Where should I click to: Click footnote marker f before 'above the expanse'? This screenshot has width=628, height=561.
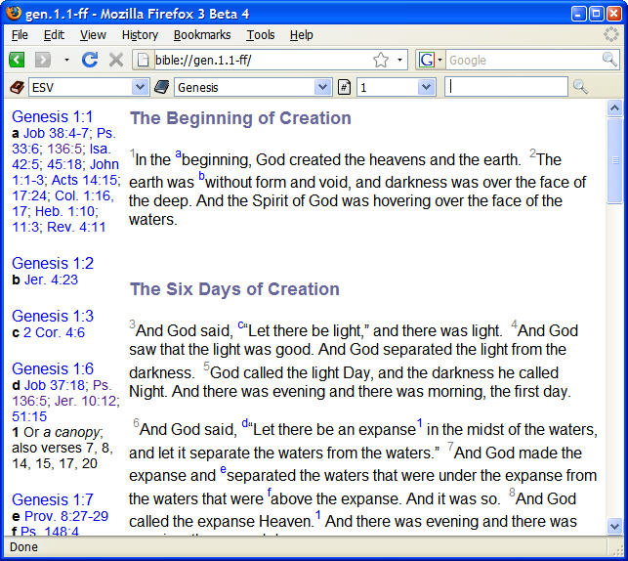270,492
